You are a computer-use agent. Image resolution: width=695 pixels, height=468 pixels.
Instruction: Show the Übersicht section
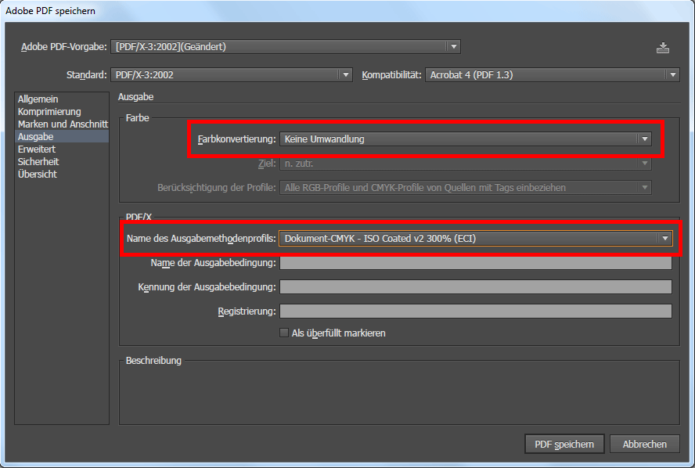coord(38,175)
